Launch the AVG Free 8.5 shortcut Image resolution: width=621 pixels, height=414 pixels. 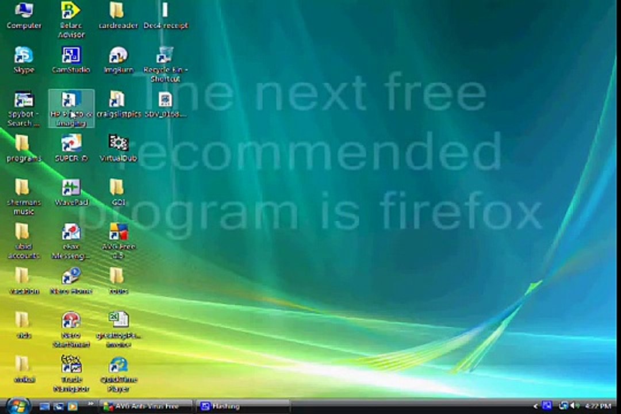tap(118, 241)
